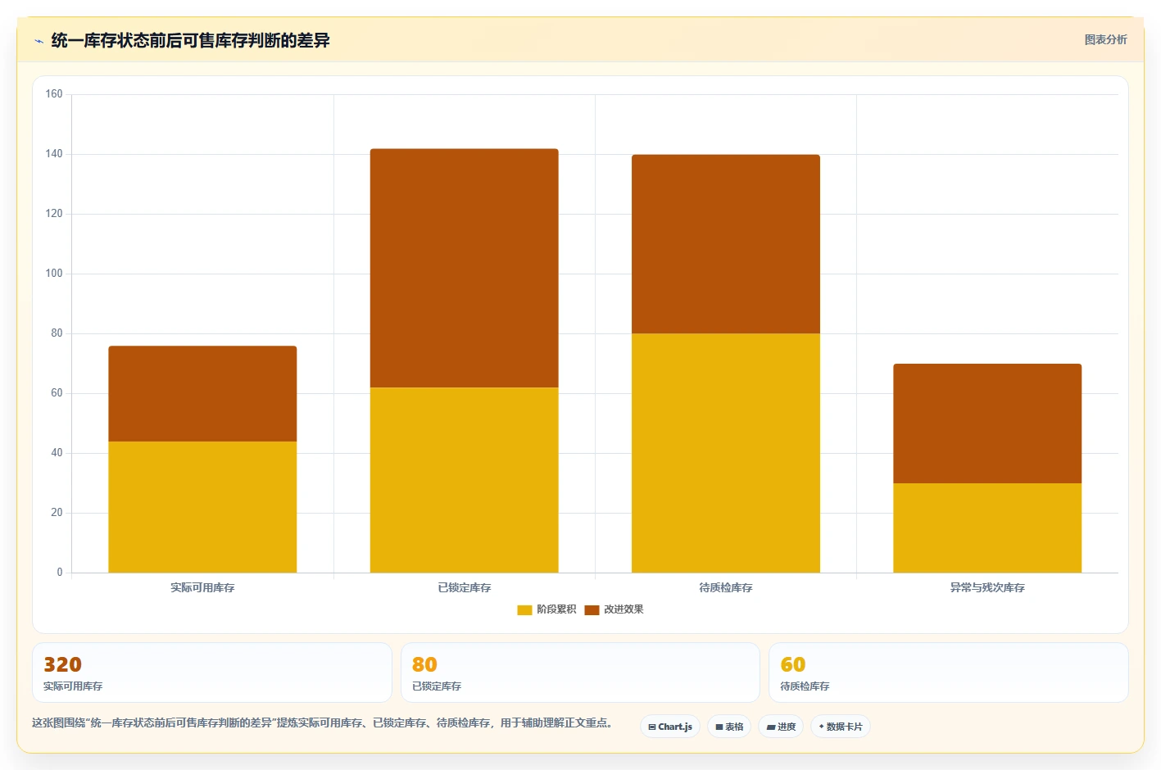Select the 进度 tag chip
Viewport: 1161px width, 770px height.
coord(781,727)
